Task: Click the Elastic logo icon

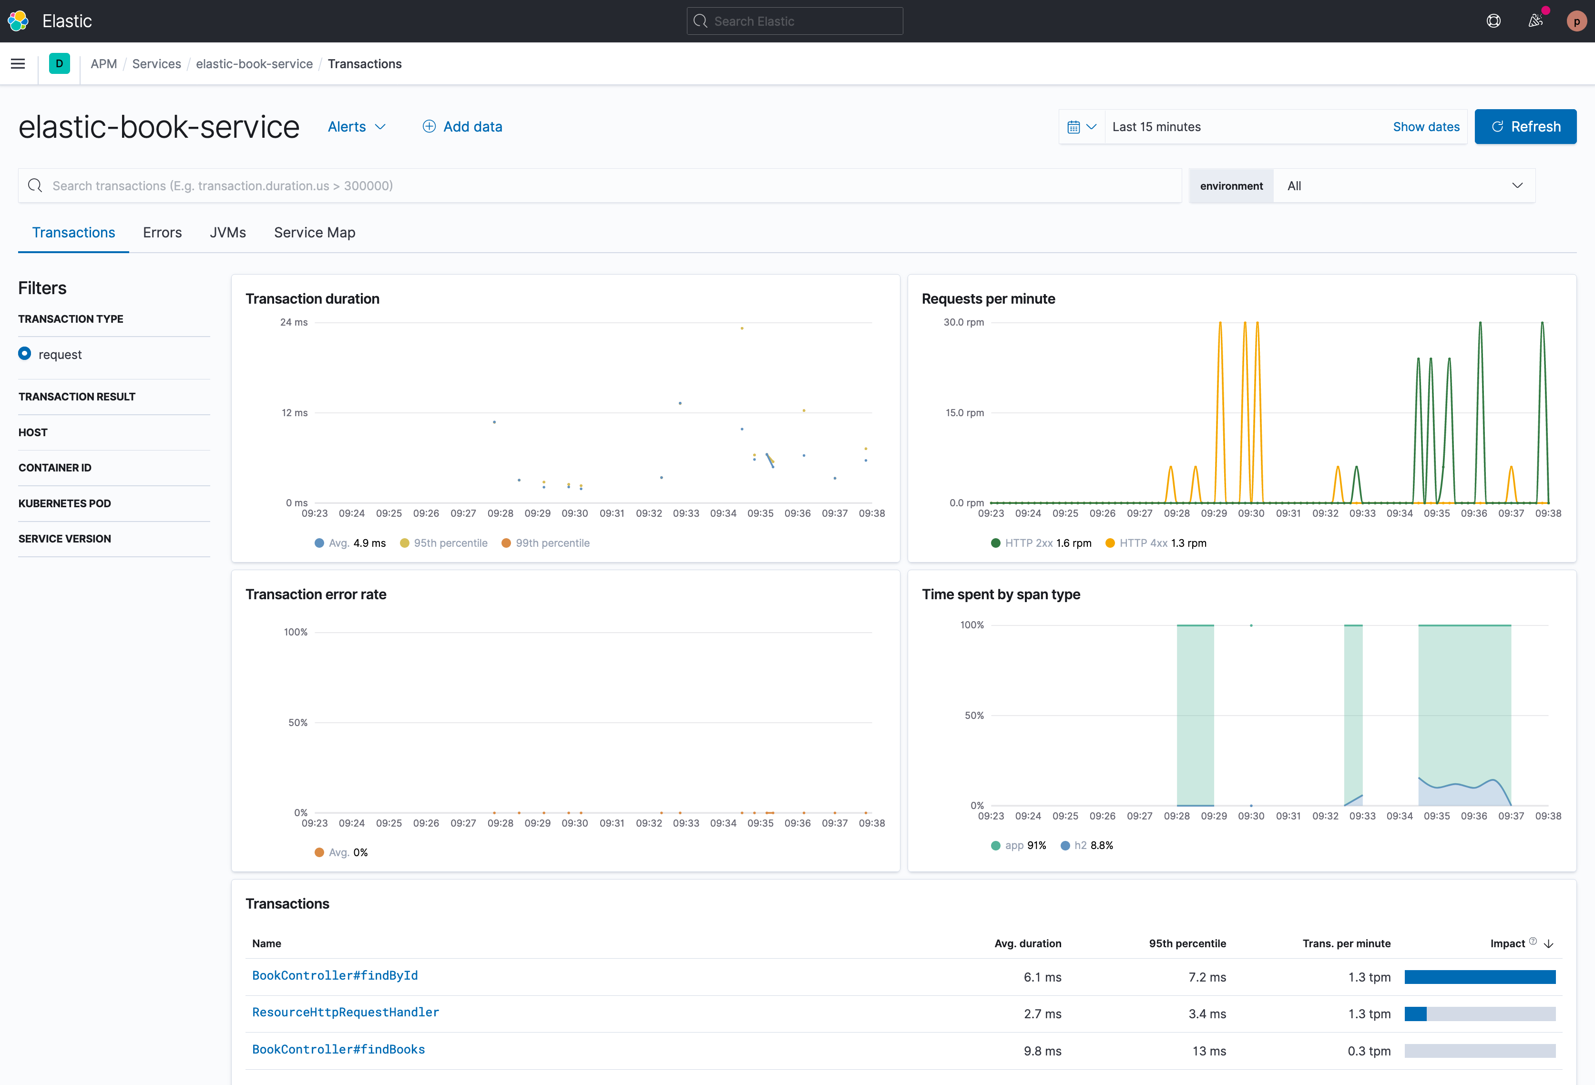Action: pyautogui.click(x=19, y=21)
